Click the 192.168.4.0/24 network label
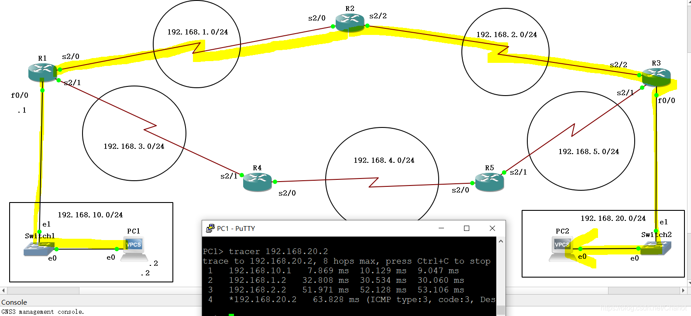The height and width of the screenshot is (316, 691). (384, 160)
